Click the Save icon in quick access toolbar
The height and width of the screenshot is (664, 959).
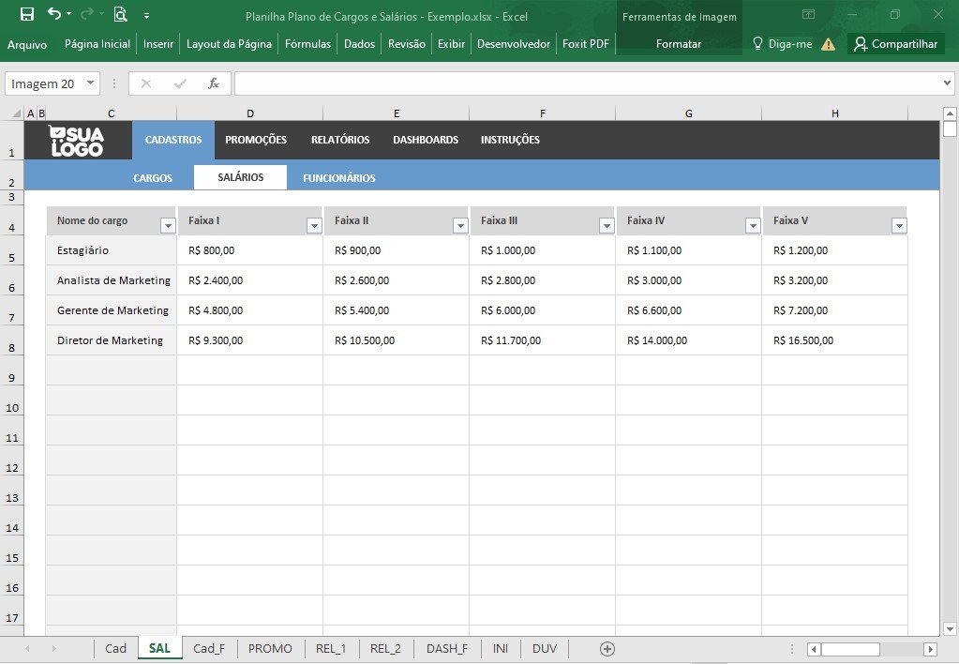tap(27, 14)
